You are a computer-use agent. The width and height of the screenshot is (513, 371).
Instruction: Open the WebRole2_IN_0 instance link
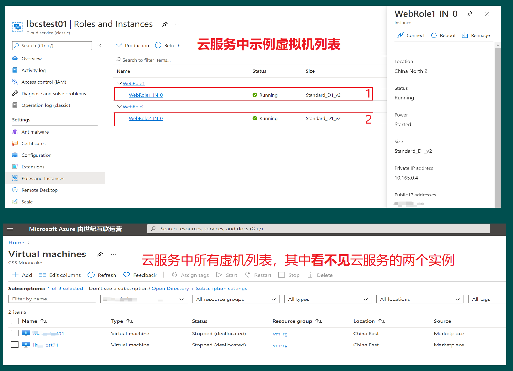[x=146, y=118]
